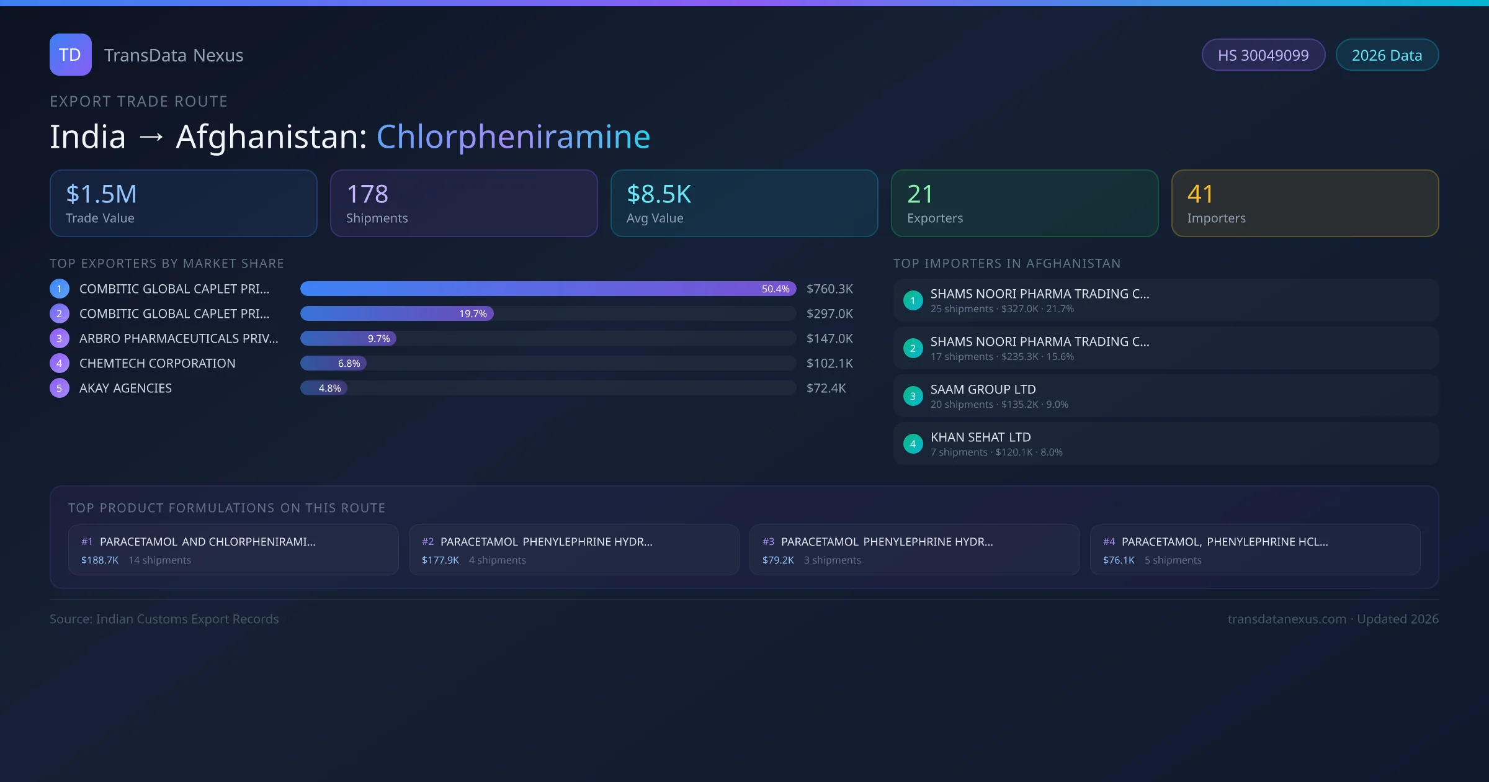Click the transdatanexus.com footer link
This screenshot has width=1489, height=782.
pos(1286,619)
